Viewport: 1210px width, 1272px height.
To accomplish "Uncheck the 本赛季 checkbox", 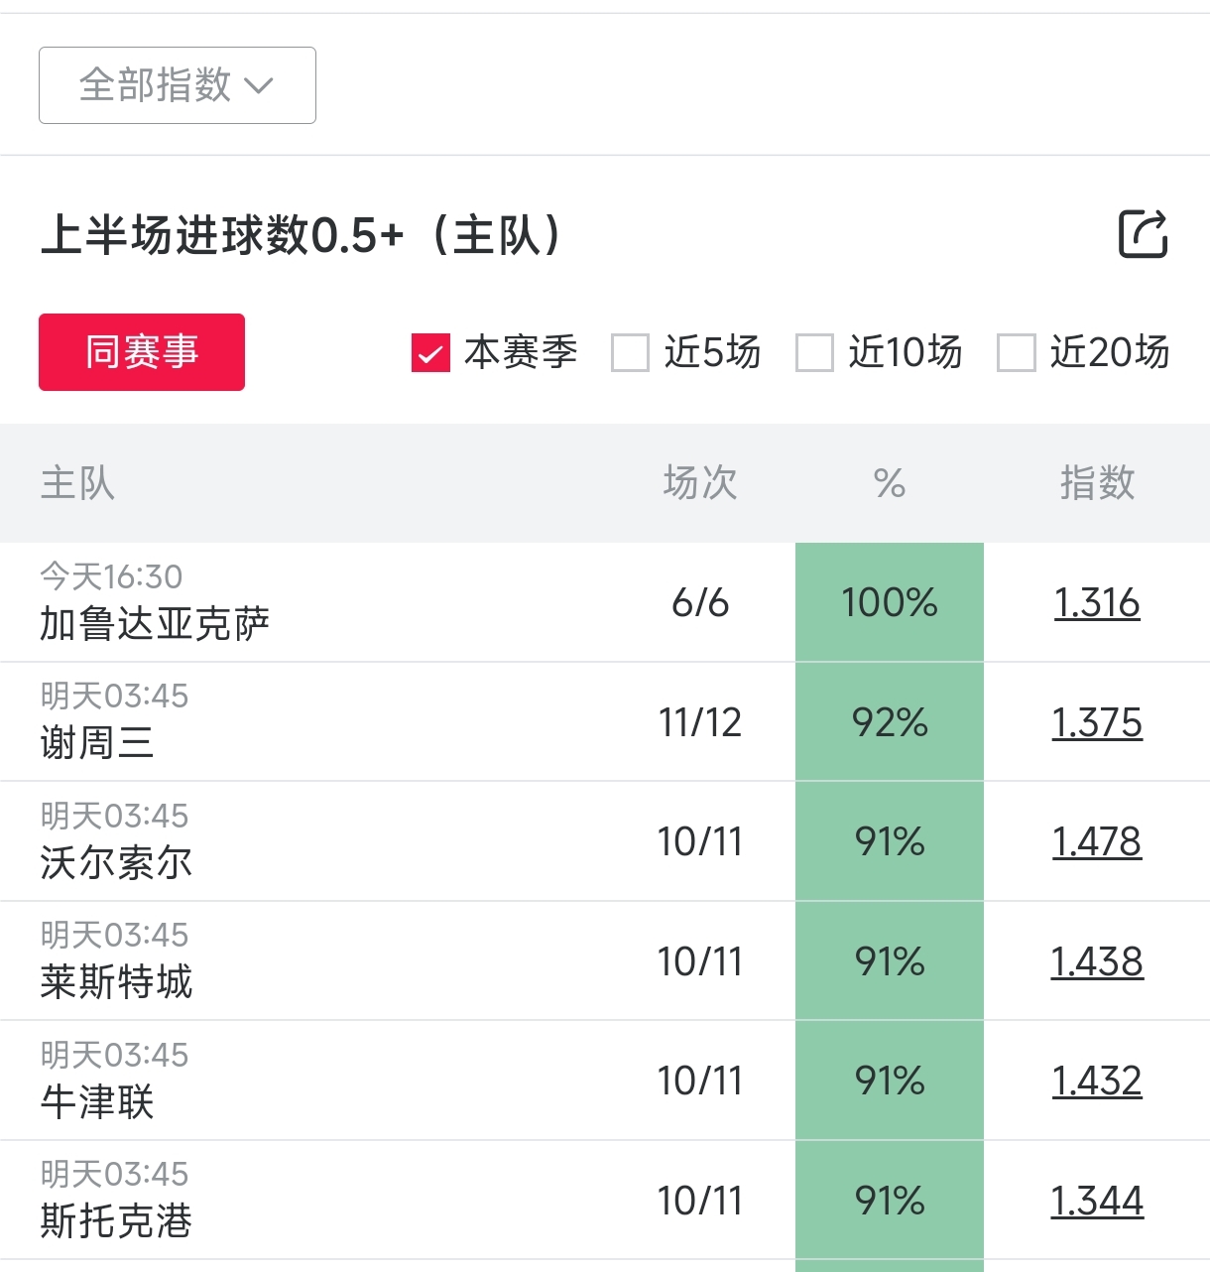I will pyautogui.click(x=430, y=352).
